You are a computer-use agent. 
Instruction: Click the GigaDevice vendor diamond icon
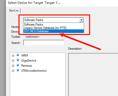tap(18, 60)
